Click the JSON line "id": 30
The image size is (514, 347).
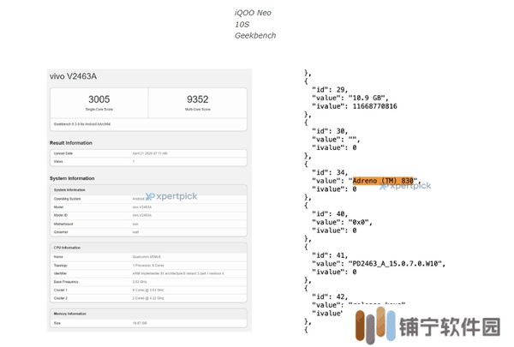[330, 131]
